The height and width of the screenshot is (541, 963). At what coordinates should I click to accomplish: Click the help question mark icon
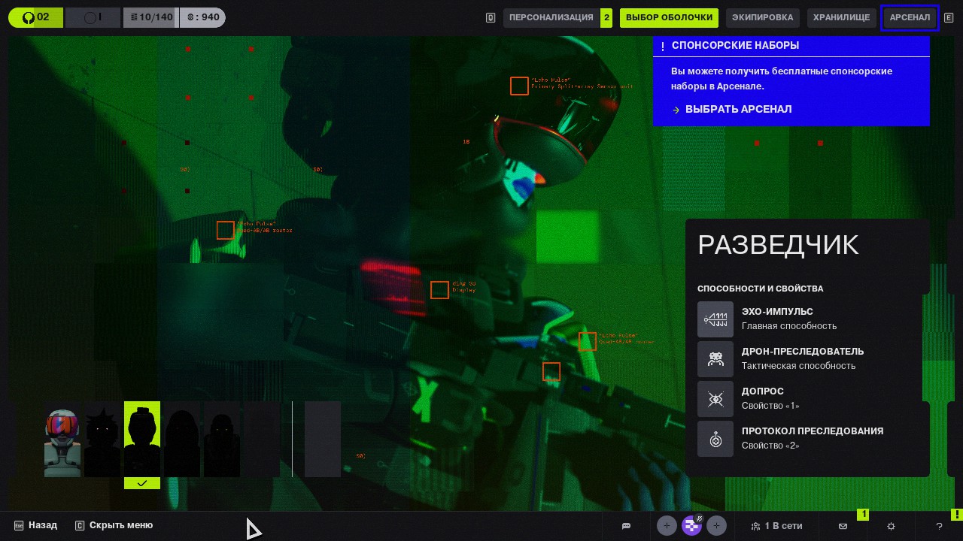point(939,526)
